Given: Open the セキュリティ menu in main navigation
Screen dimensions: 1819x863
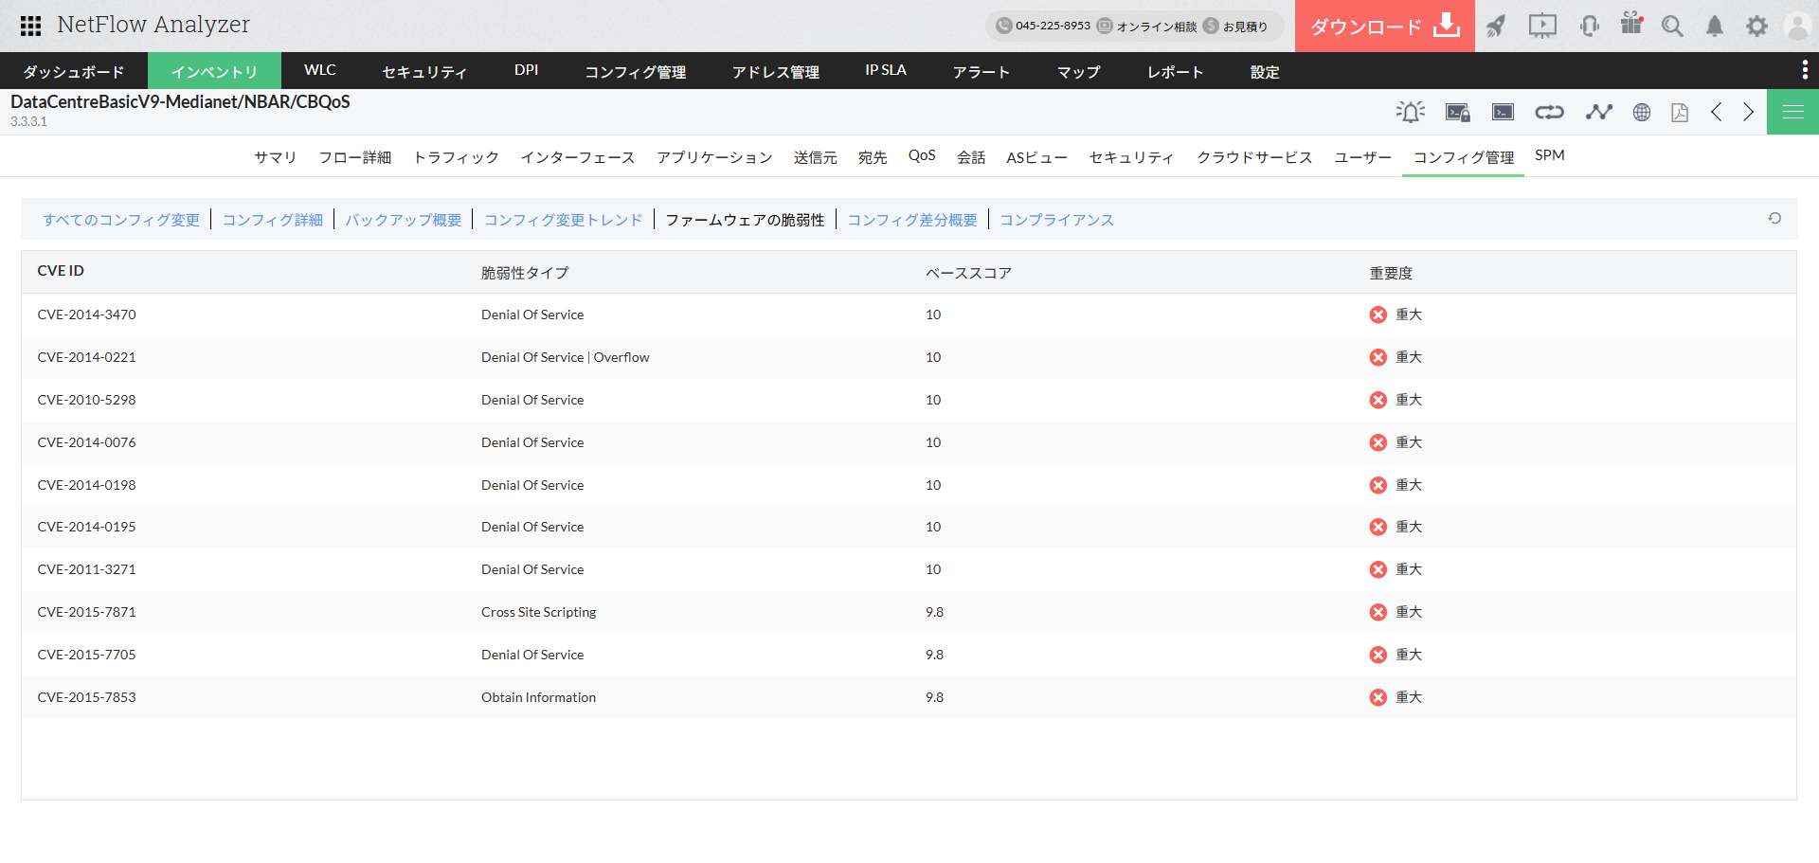Looking at the screenshot, I should (423, 72).
